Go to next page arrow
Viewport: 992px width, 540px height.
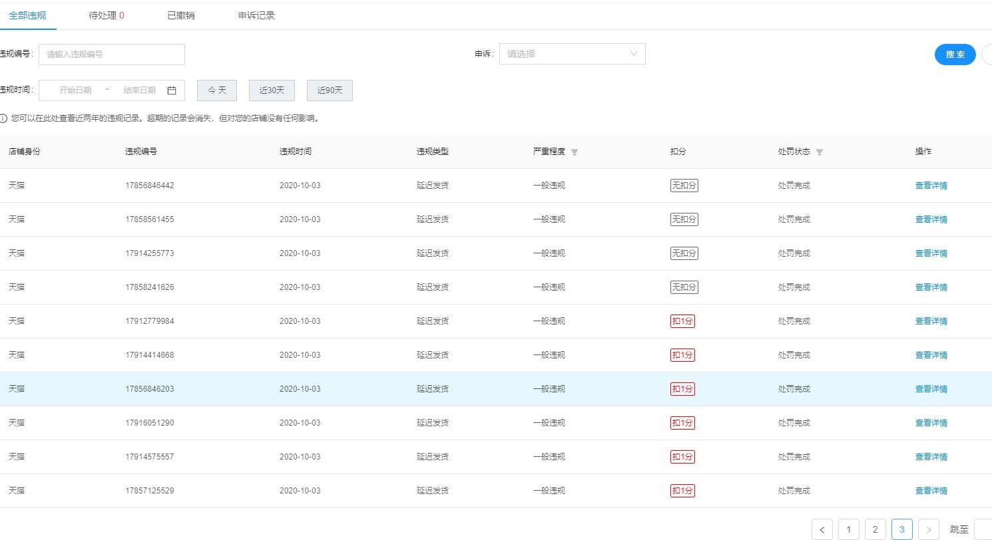coord(929,529)
